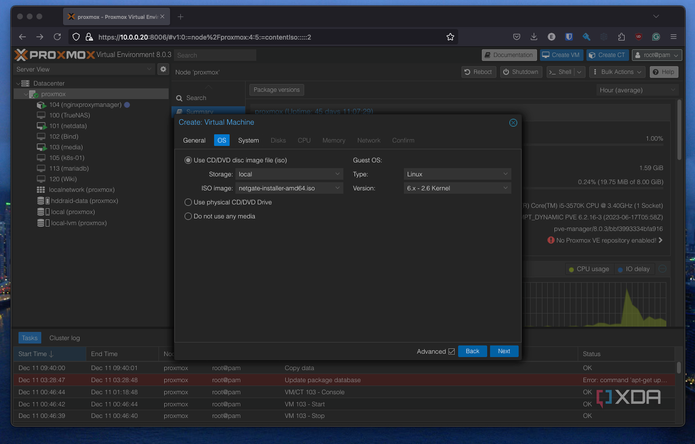Switch to the General tab
Image resolution: width=695 pixels, height=444 pixels.
(194, 140)
